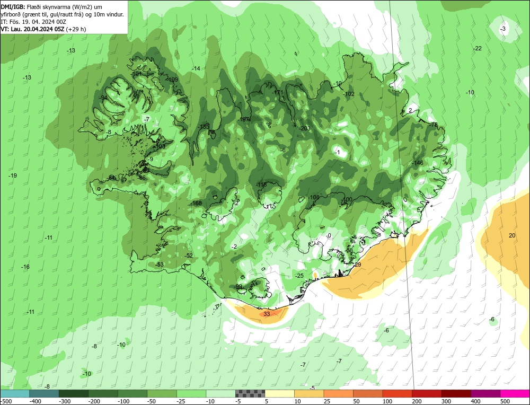The image size is (530, 405).
Task: Click the checkered legend swatch between -5 and 5
Action: pyautogui.click(x=250, y=393)
